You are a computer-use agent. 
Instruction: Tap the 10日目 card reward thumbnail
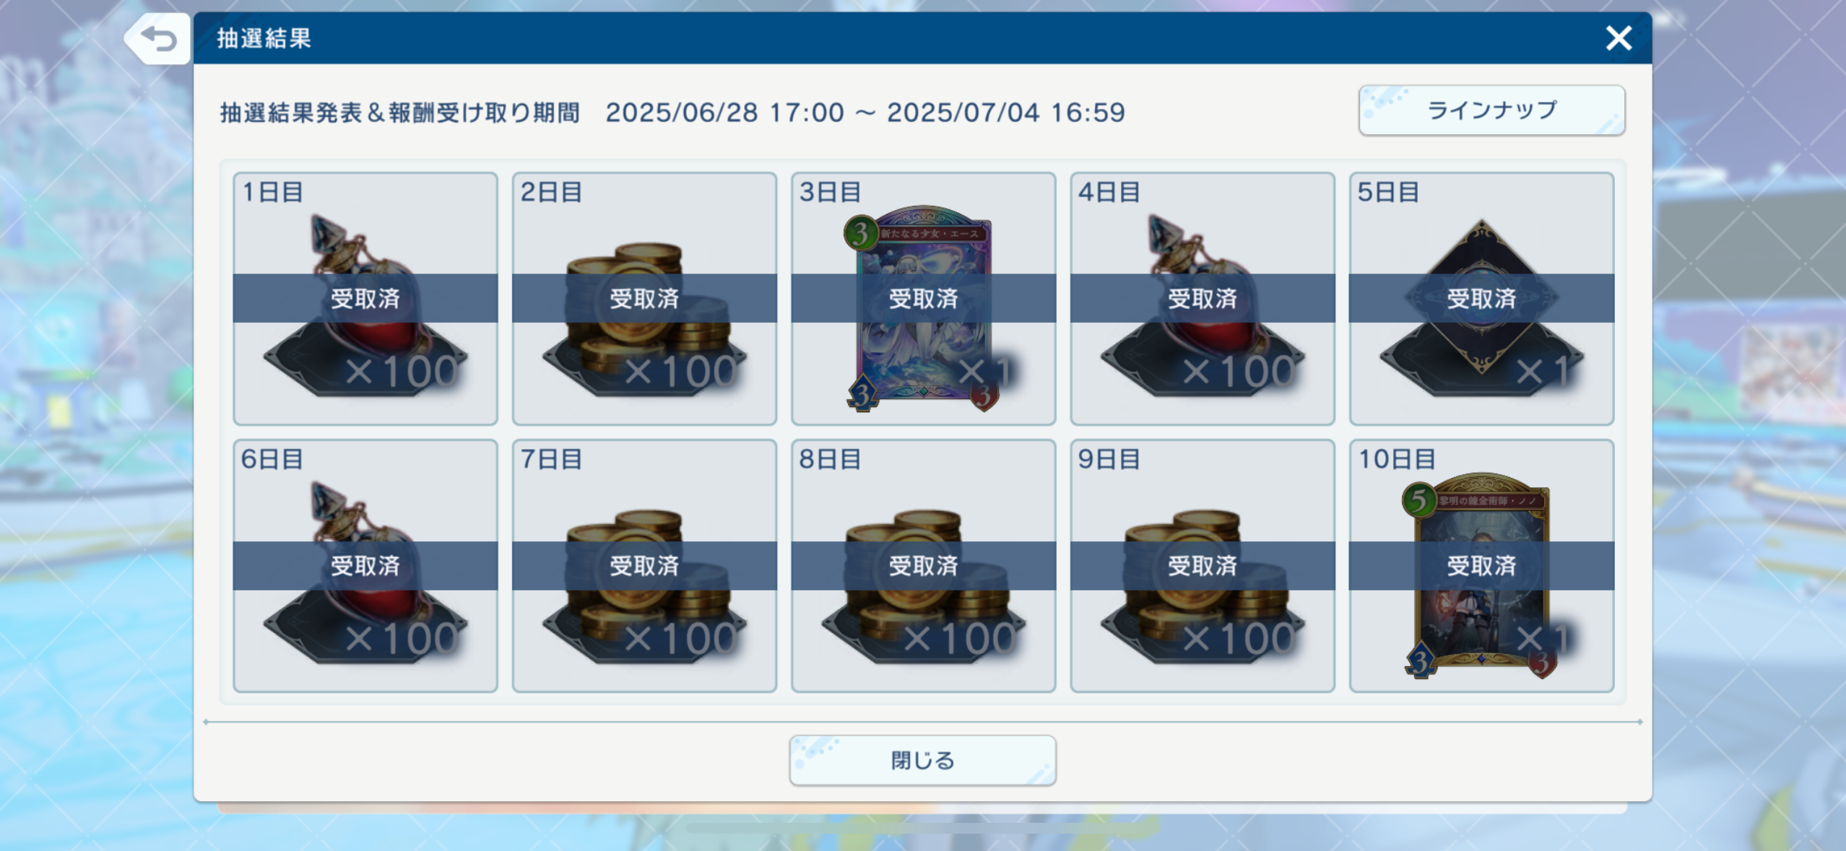[1481, 575]
